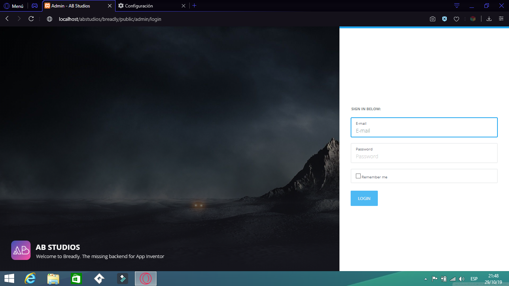This screenshot has width=509, height=286.
Task: Open the ad blocker shield icon
Action: point(444,19)
